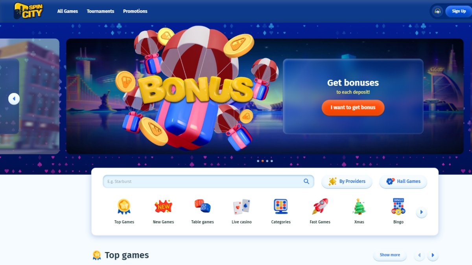Select the New Games icon
Image resolution: width=472 pixels, height=265 pixels.
pyautogui.click(x=163, y=207)
